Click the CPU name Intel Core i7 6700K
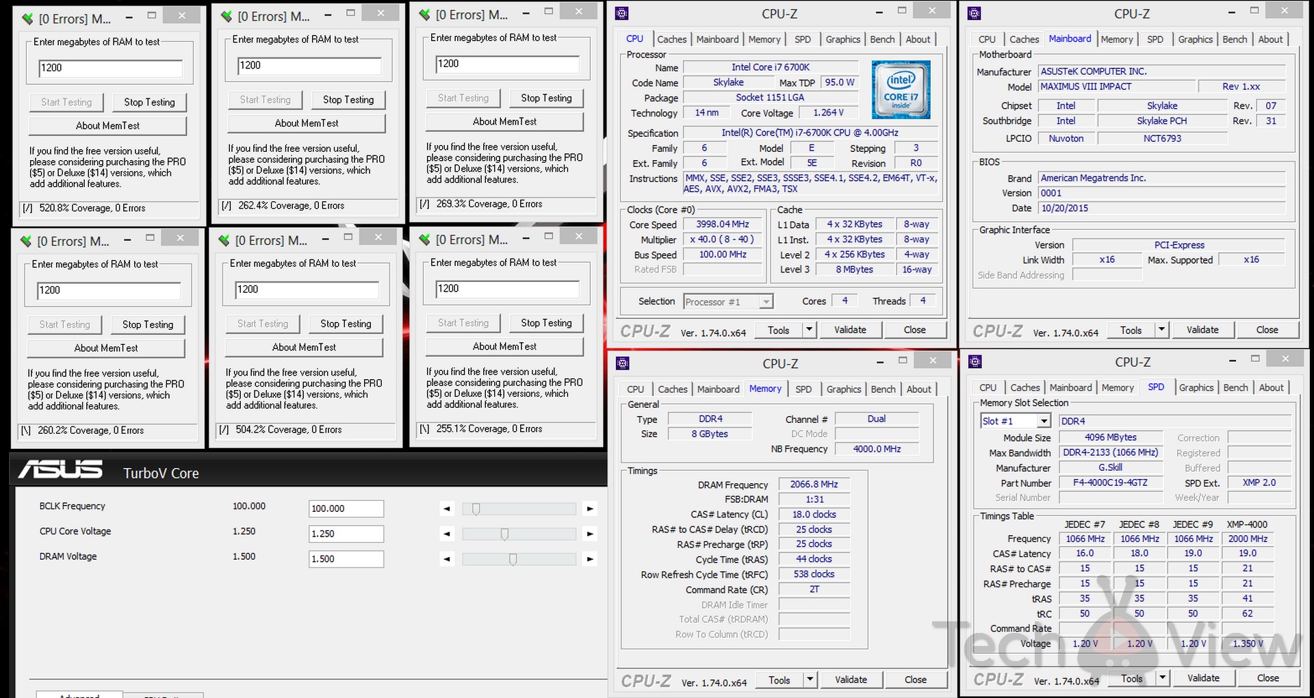The image size is (1314, 698). click(x=770, y=67)
